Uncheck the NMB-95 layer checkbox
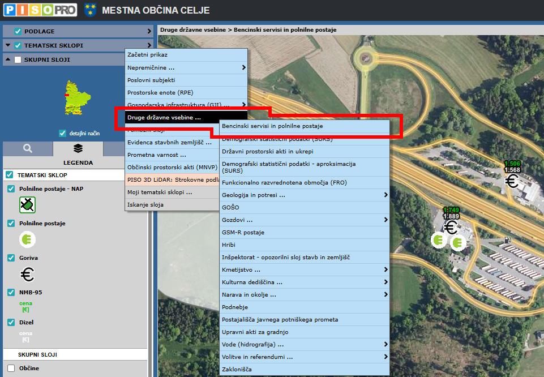The height and width of the screenshot is (377, 544). click(11, 293)
